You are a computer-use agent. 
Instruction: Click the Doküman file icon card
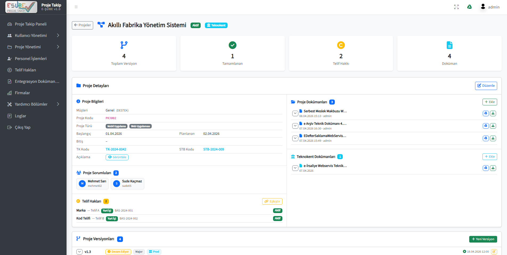click(x=450, y=45)
